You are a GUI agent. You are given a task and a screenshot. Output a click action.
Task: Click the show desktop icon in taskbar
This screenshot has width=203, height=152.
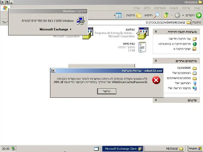click(96, 149)
